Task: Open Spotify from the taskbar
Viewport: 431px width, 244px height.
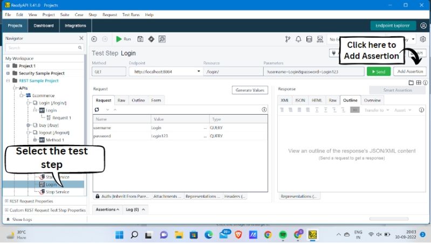Action: click(x=283, y=235)
